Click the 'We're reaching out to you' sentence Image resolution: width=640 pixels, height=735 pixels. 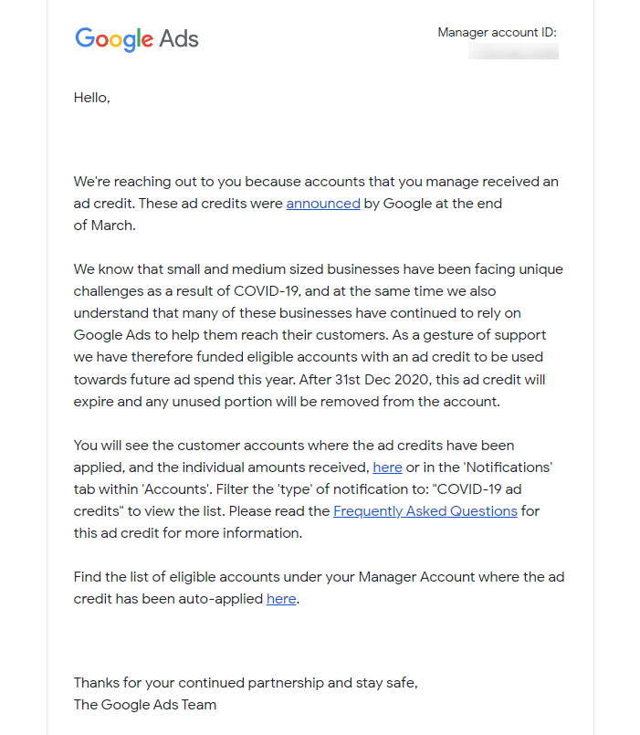click(316, 182)
